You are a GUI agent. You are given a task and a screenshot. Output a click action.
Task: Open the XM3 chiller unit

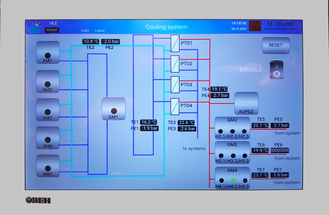(48, 110)
